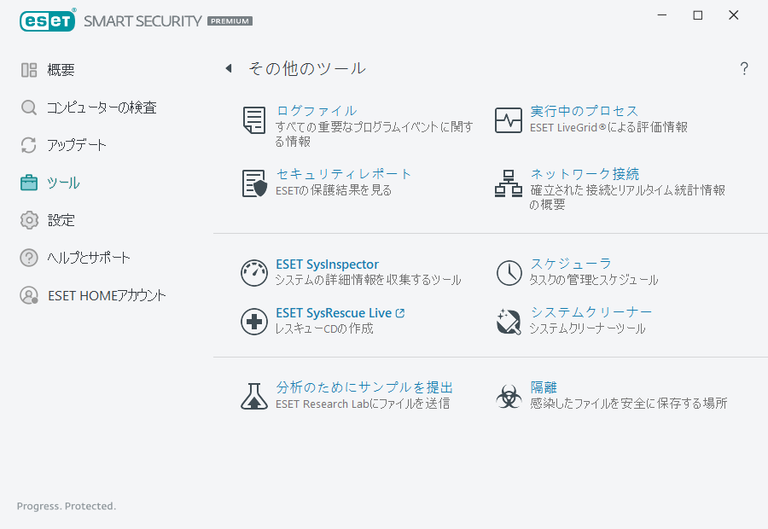This screenshot has width=768, height=529.
Task: Click the ESET logo in the titlebar
Action: [x=47, y=20]
